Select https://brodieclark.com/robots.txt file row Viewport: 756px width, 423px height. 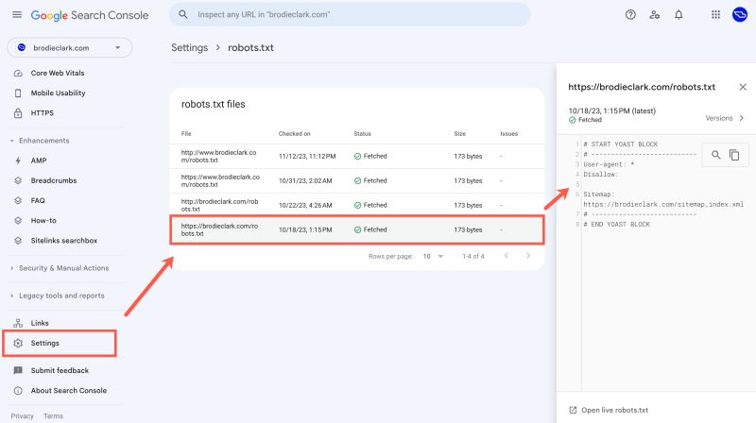coord(357,229)
